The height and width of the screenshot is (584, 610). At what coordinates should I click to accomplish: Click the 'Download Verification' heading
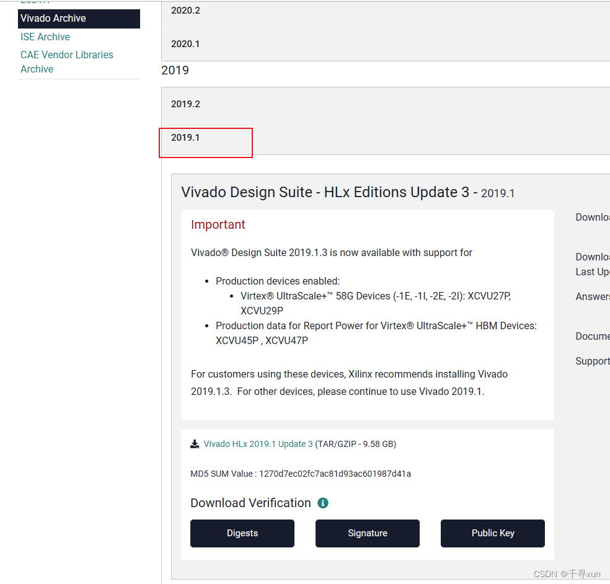coord(250,503)
